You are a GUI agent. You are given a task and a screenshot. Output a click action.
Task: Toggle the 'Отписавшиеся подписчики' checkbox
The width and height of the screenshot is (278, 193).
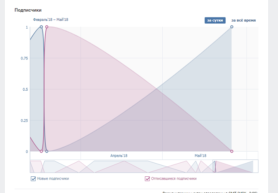coord(147,179)
